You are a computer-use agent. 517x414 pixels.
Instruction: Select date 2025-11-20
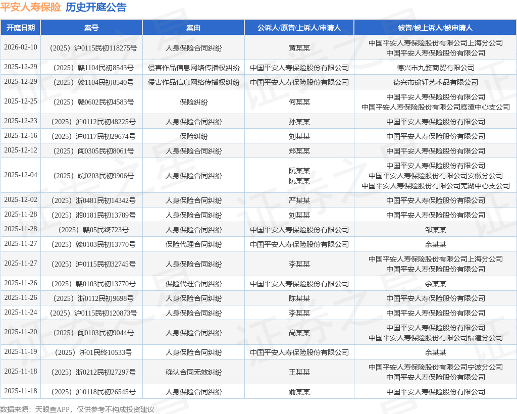(x=20, y=332)
